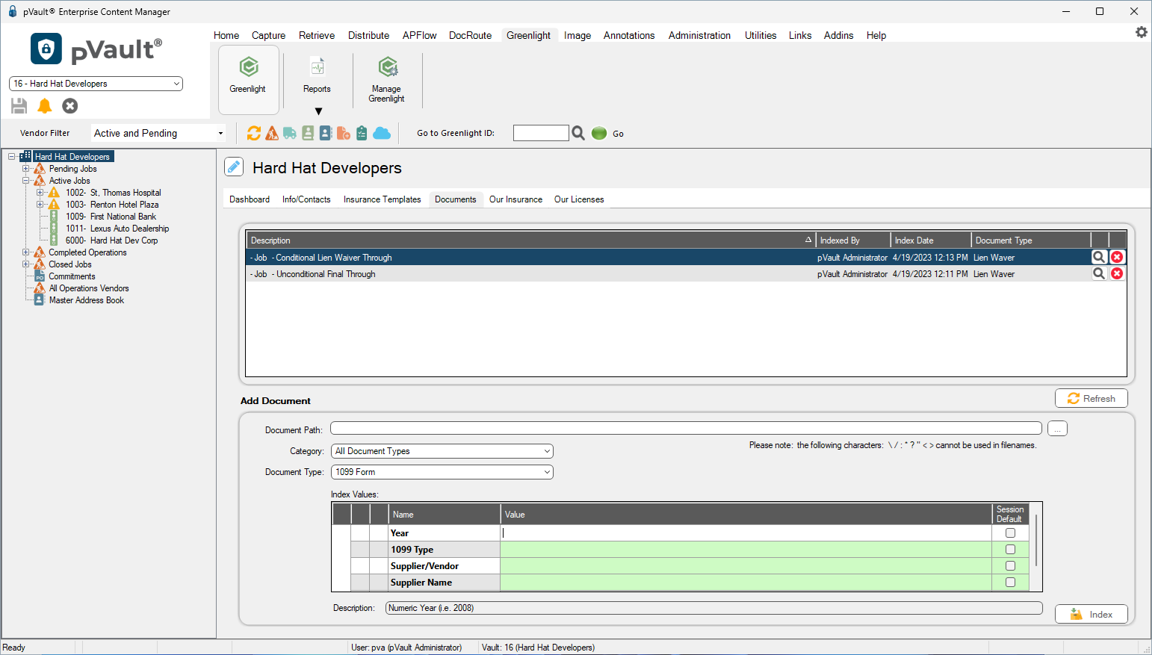Open the Reports ribbon button
This screenshot has height=655, width=1152.
point(317,75)
